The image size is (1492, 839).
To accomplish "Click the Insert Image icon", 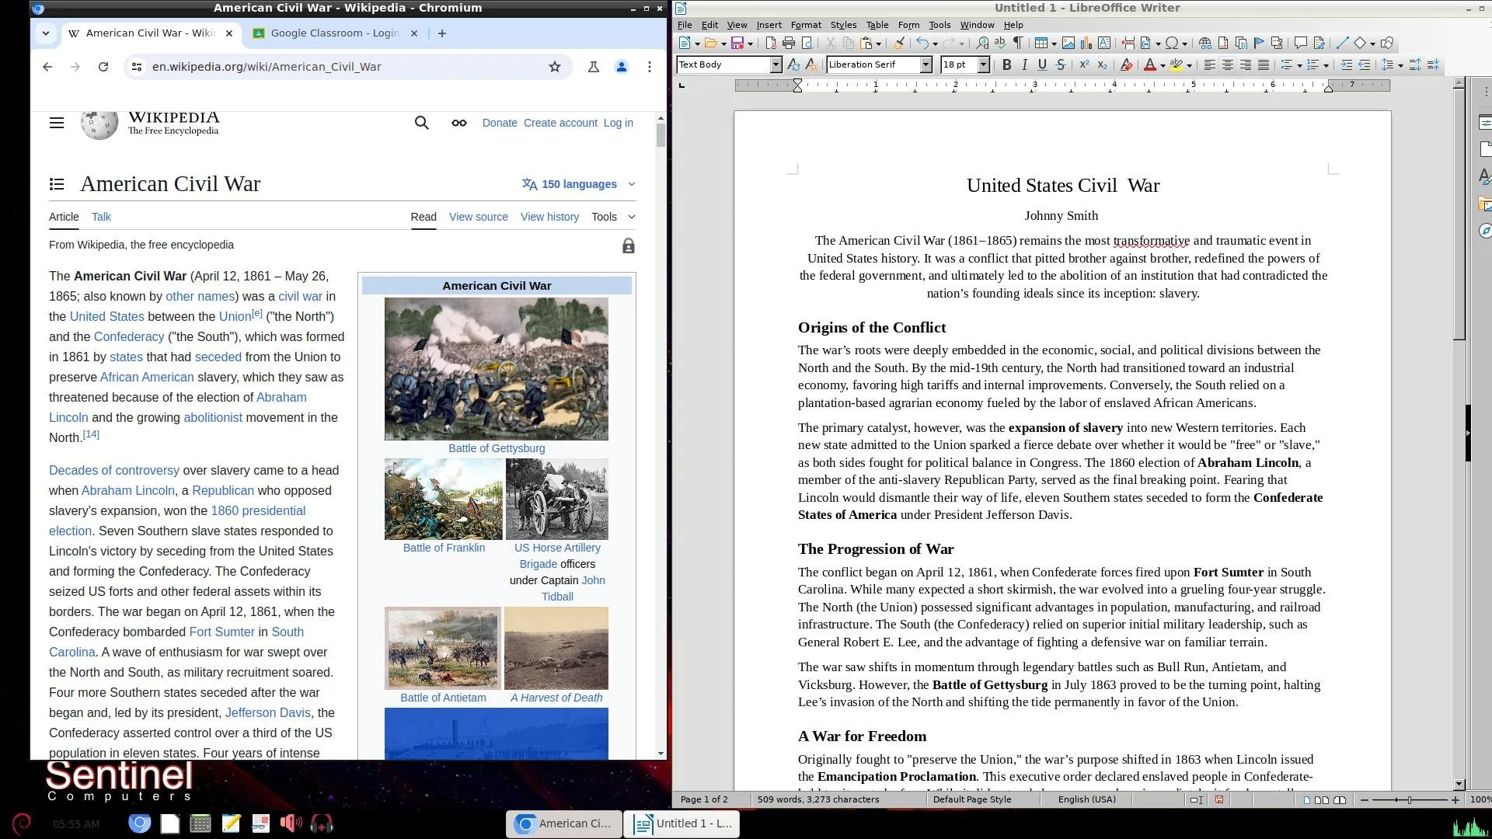I will (1068, 44).
